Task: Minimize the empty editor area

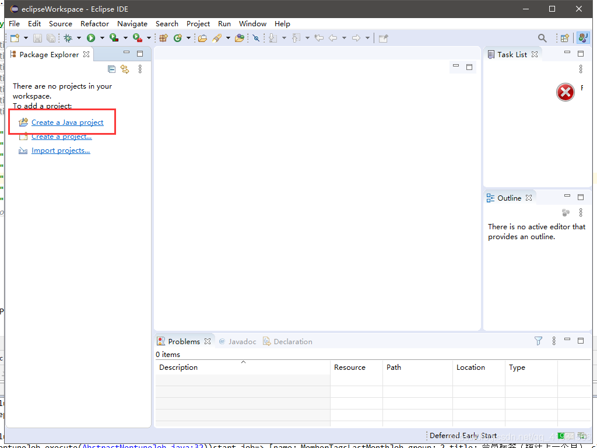Action: click(x=456, y=65)
